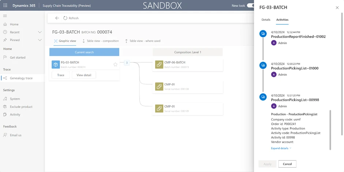Click the CMP-06-BATCH component icon

click(x=159, y=65)
